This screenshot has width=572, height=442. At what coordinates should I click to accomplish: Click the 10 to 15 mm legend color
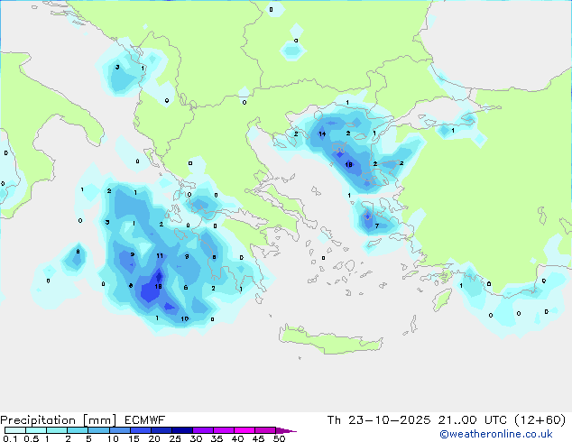pyautogui.click(x=119, y=430)
